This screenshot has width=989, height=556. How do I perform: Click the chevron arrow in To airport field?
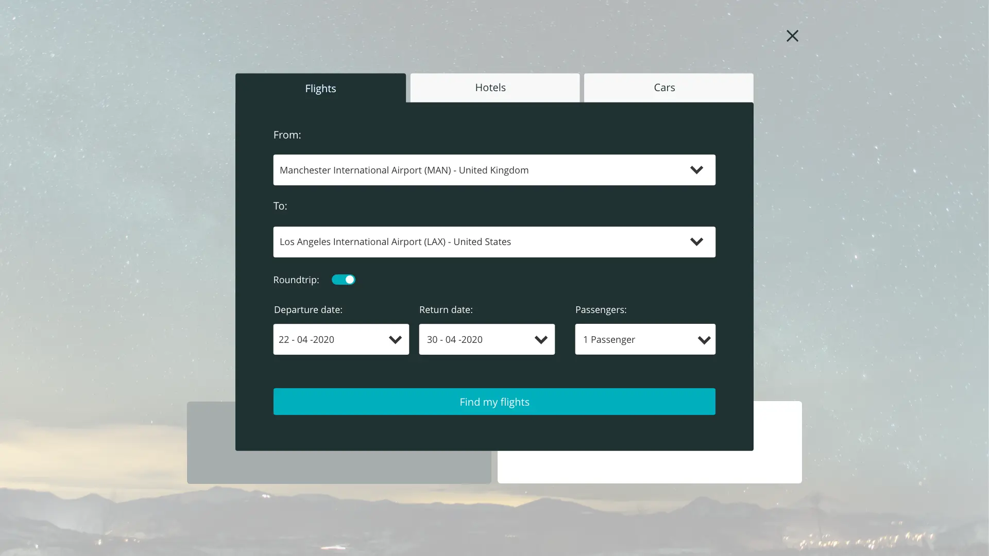(696, 242)
